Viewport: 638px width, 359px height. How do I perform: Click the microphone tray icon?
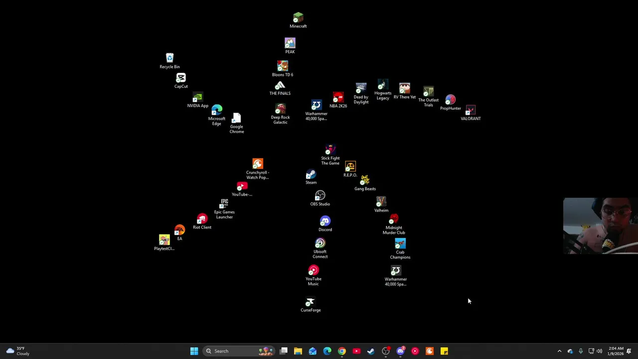click(581, 351)
